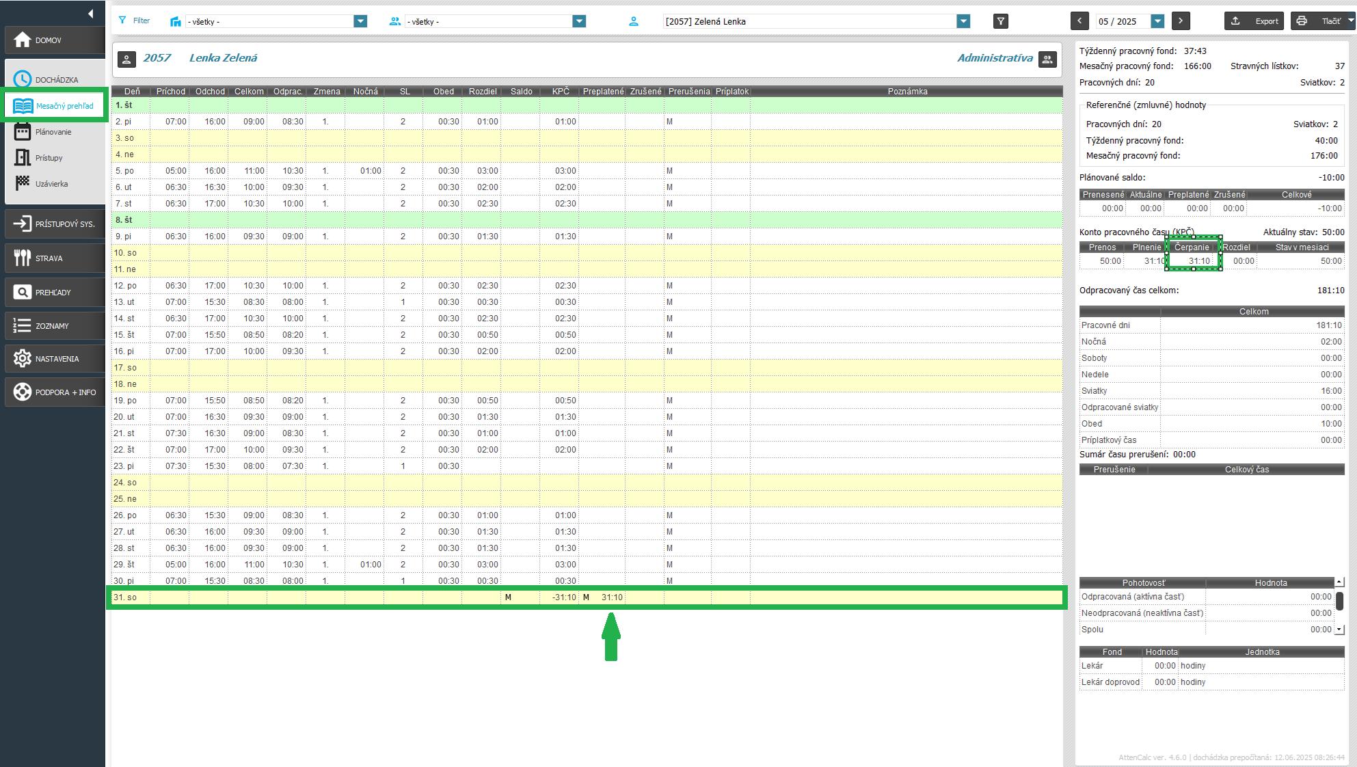Select Uzávierka in the sidebar

(x=51, y=184)
